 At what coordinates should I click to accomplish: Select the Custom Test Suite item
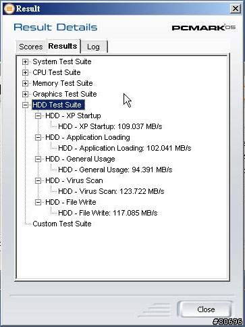62,224
